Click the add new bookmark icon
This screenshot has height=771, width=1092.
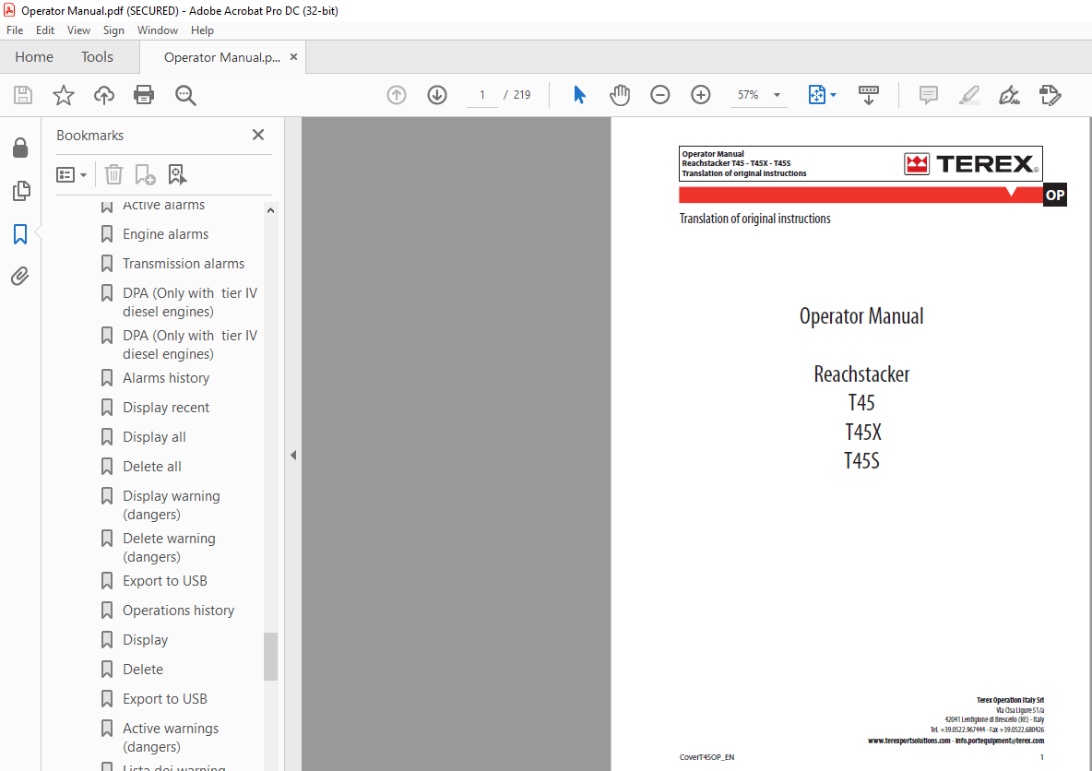coord(145,175)
